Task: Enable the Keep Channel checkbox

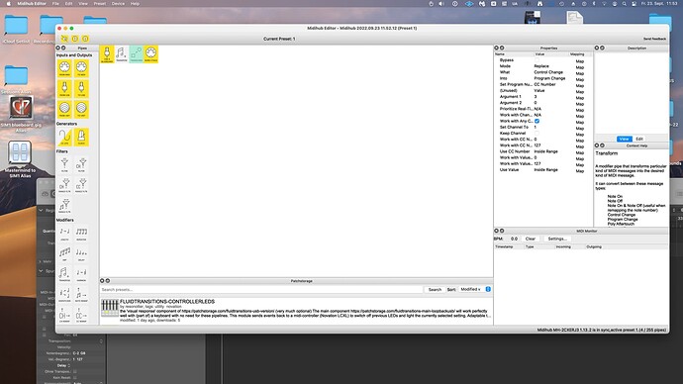Action: 537,134
